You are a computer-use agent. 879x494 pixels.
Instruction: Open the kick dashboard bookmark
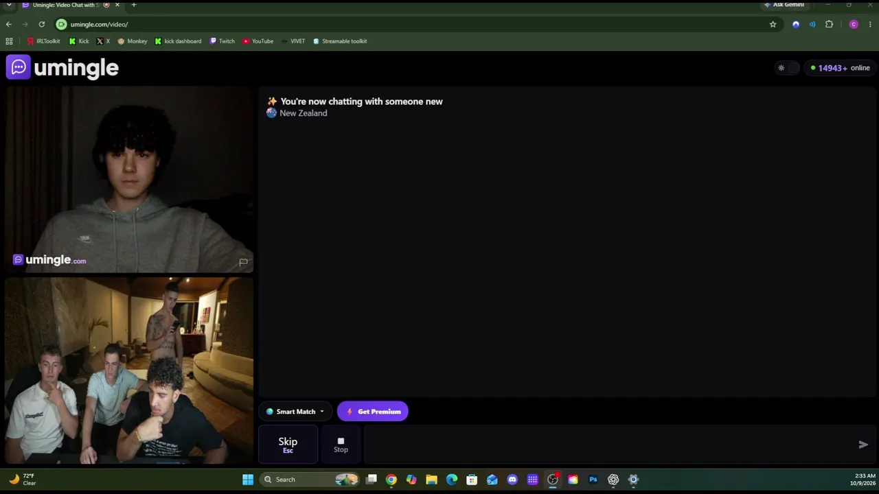coord(178,41)
